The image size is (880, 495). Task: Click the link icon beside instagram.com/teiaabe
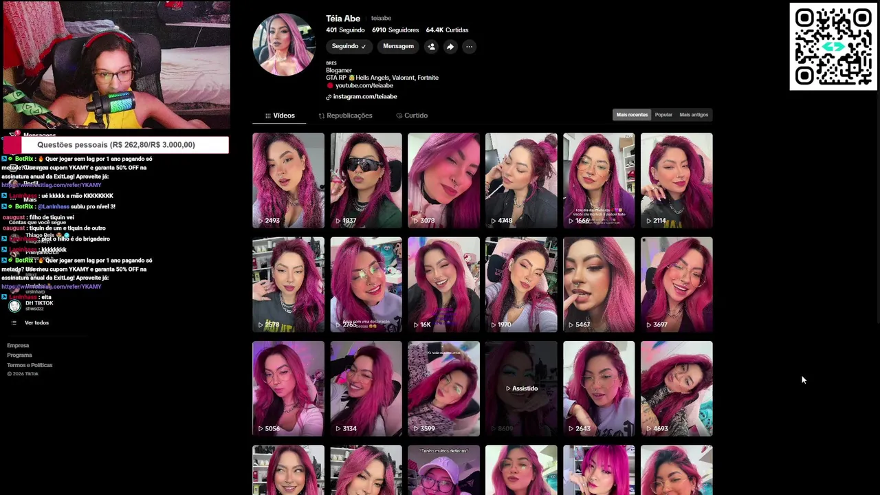[329, 97]
